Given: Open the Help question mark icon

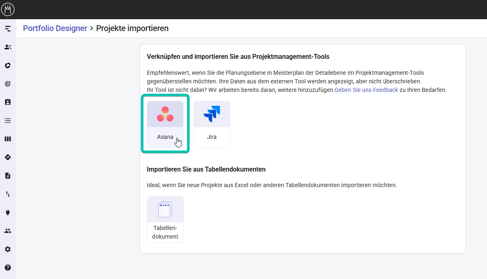Looking at the screenshot, I should [7, 267].
